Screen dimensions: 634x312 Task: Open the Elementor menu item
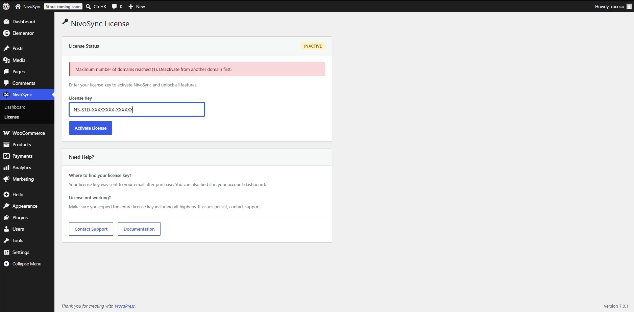click(23, 33)
